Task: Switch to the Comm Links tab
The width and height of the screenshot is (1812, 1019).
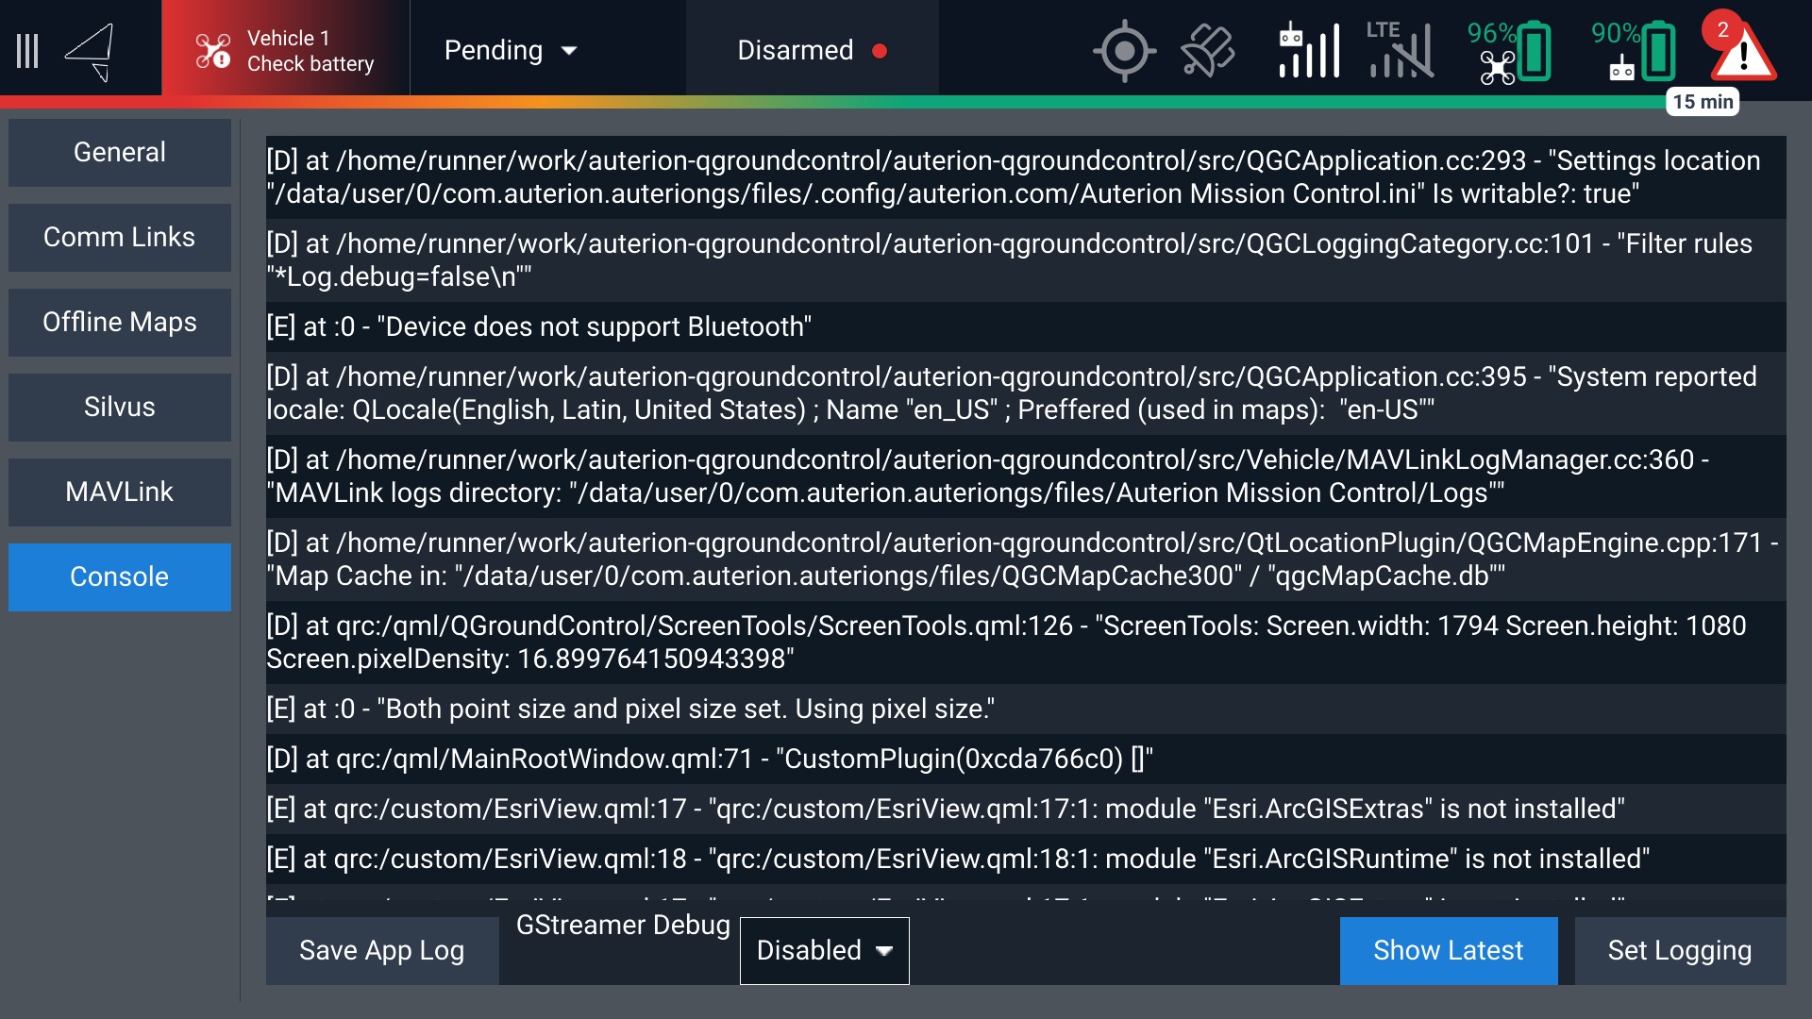Action: coord(120,237)
